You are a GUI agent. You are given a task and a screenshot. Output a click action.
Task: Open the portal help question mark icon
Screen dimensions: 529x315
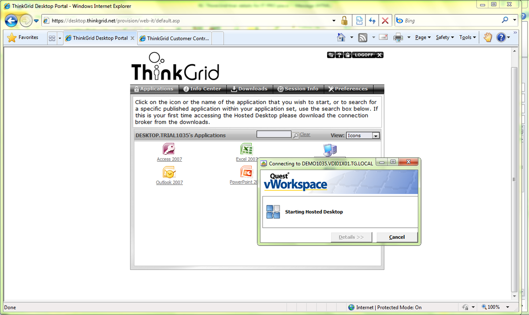point(339,55)
